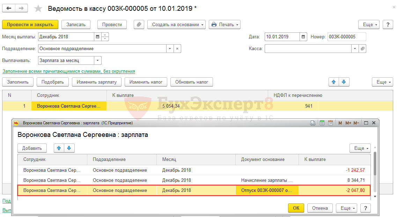
Task: Click the Изменить зарплату button
Action: [97, 82]
